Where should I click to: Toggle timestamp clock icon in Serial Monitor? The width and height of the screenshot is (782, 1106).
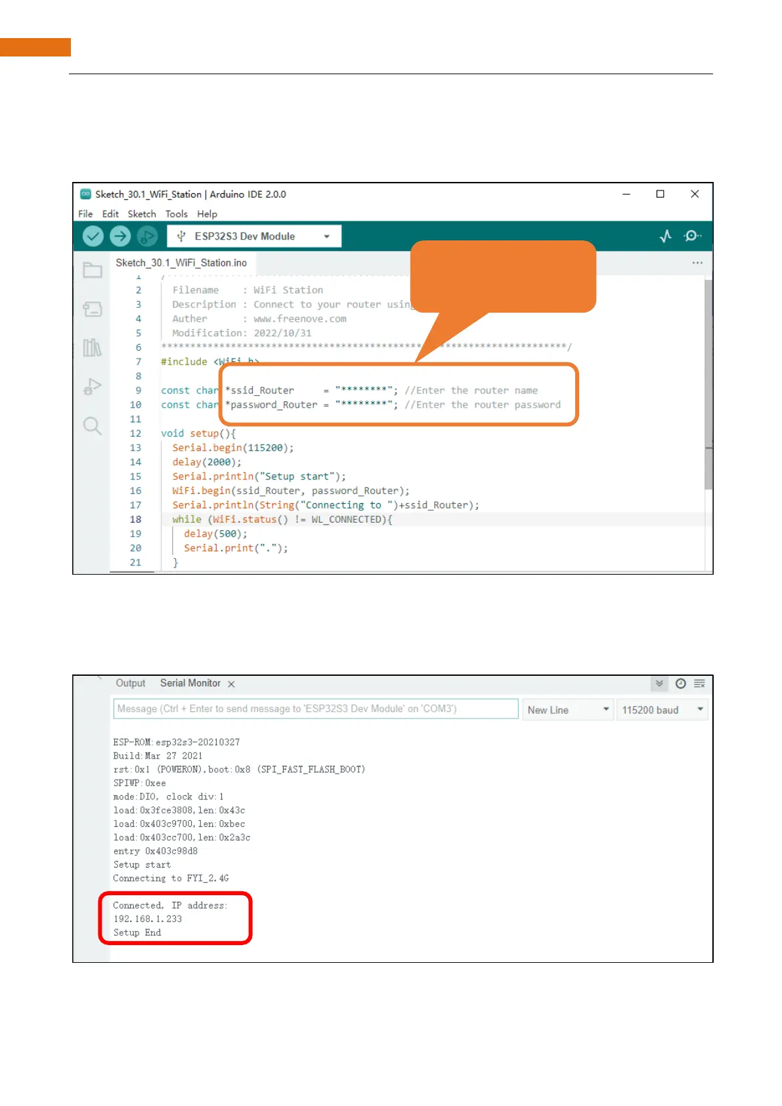(x=681, y=684)
